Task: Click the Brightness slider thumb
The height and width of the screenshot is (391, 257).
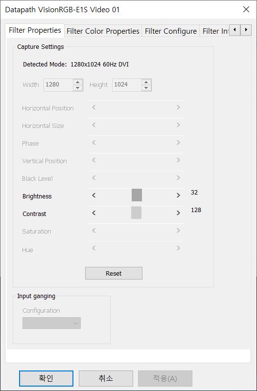Action: point(137,195)
